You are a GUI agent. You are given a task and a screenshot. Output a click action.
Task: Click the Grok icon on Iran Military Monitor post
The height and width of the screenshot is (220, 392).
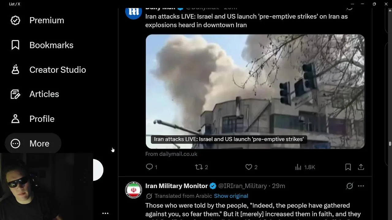click(349, 186)
